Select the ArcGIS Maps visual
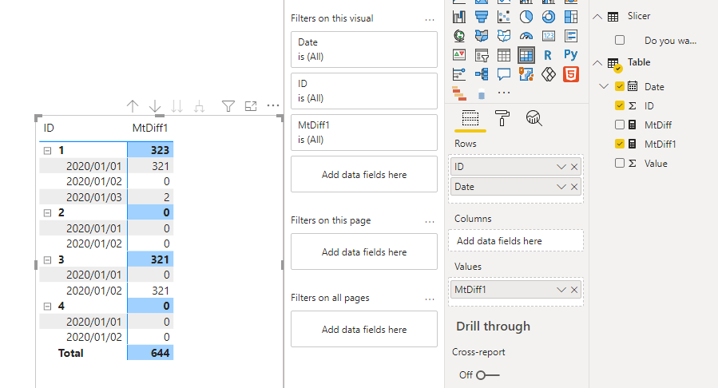This screenshot has height=388, width=718. point(526,74)
